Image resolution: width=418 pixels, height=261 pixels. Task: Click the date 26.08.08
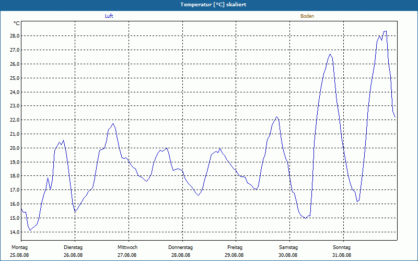pos(73,255)
